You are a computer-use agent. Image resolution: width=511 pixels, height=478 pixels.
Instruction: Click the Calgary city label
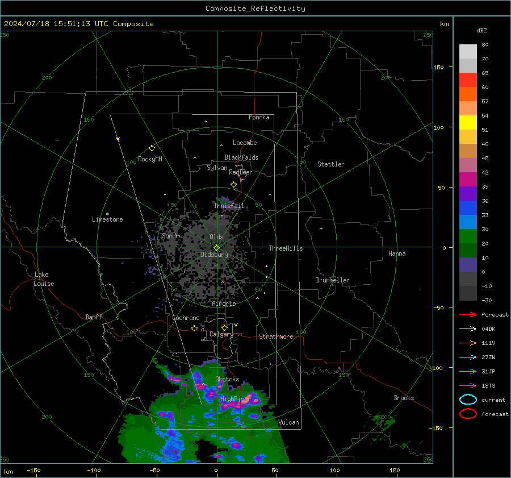221,334
